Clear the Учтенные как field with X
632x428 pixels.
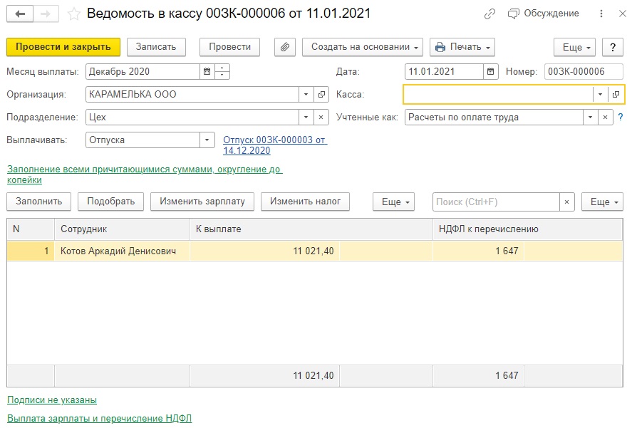[x=606, y=118]
